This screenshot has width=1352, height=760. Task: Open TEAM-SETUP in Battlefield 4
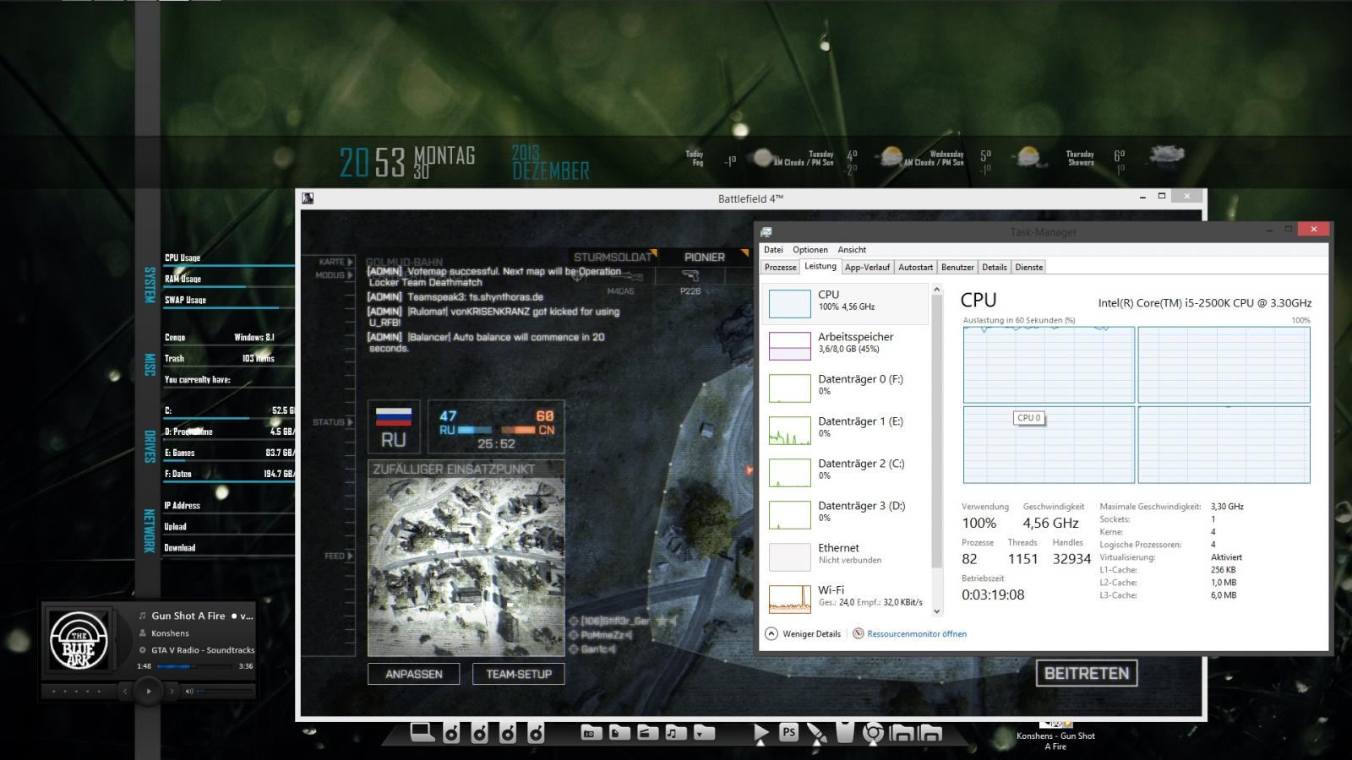pyautogui.click(x=519, y=674)
